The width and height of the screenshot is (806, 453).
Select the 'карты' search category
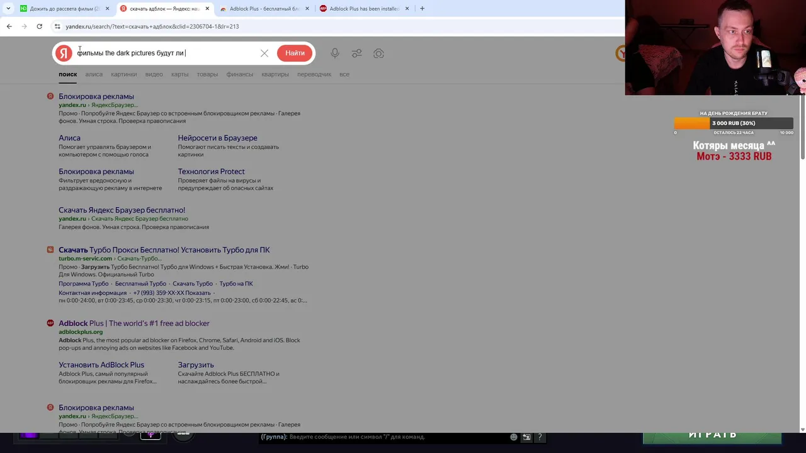179,74
